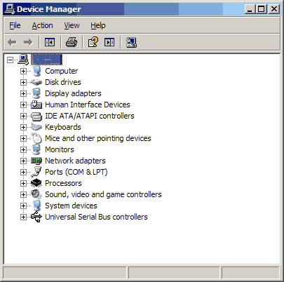The height and width of the screenshot is (282, 284).
Task: Click the Forward arrow toolbar button
Action: [x=28, y=42]
